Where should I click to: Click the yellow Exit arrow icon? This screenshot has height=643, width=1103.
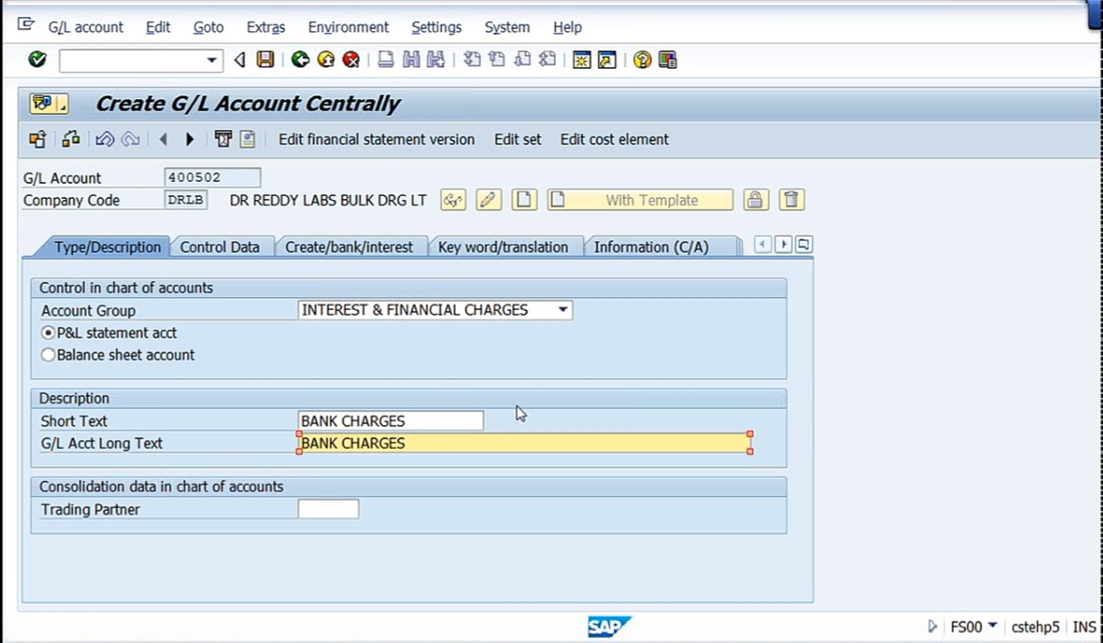point(326,59)
